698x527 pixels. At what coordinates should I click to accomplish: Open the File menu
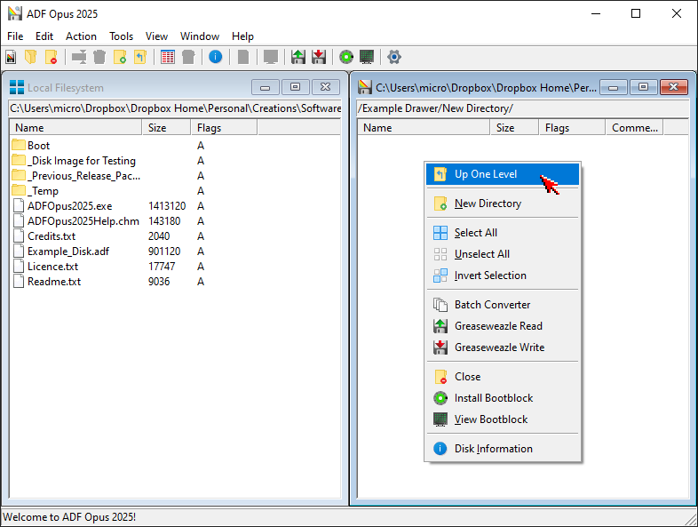pos(15,36)
